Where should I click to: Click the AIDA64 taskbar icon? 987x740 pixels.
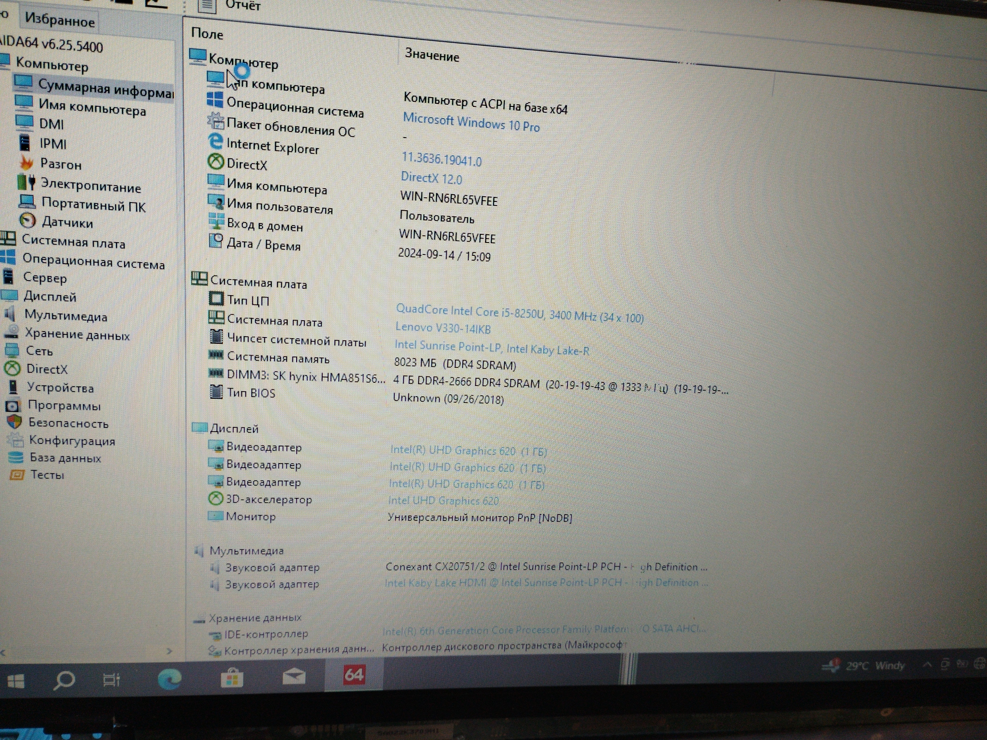point(354,674)
